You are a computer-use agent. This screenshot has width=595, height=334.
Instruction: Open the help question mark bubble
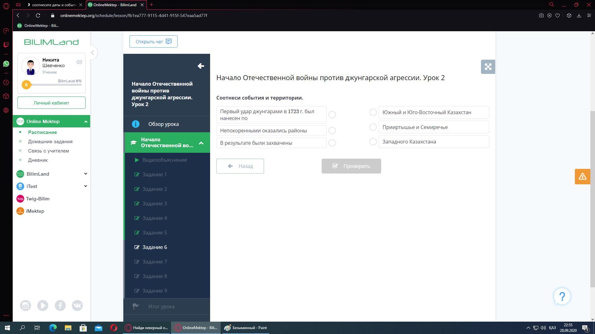click(562, 297)
